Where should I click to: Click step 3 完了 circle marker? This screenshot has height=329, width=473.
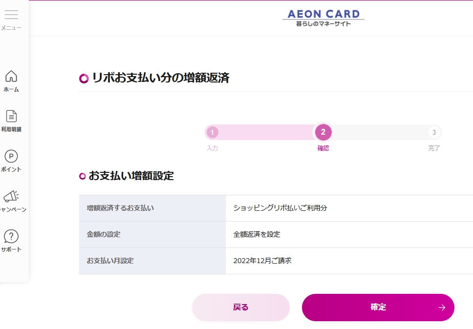[x=434, y=132]
